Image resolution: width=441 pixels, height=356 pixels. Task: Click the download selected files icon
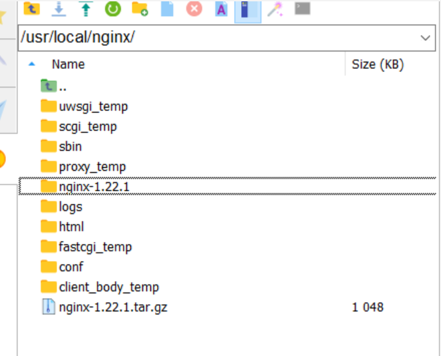[x=59, y=8]
